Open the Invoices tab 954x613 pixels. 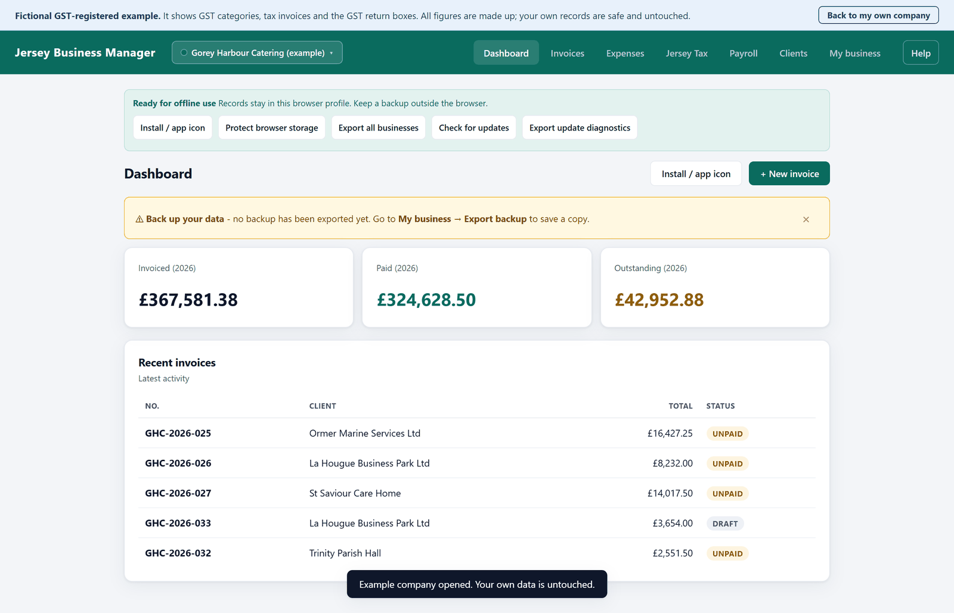[x=567, y=53]
